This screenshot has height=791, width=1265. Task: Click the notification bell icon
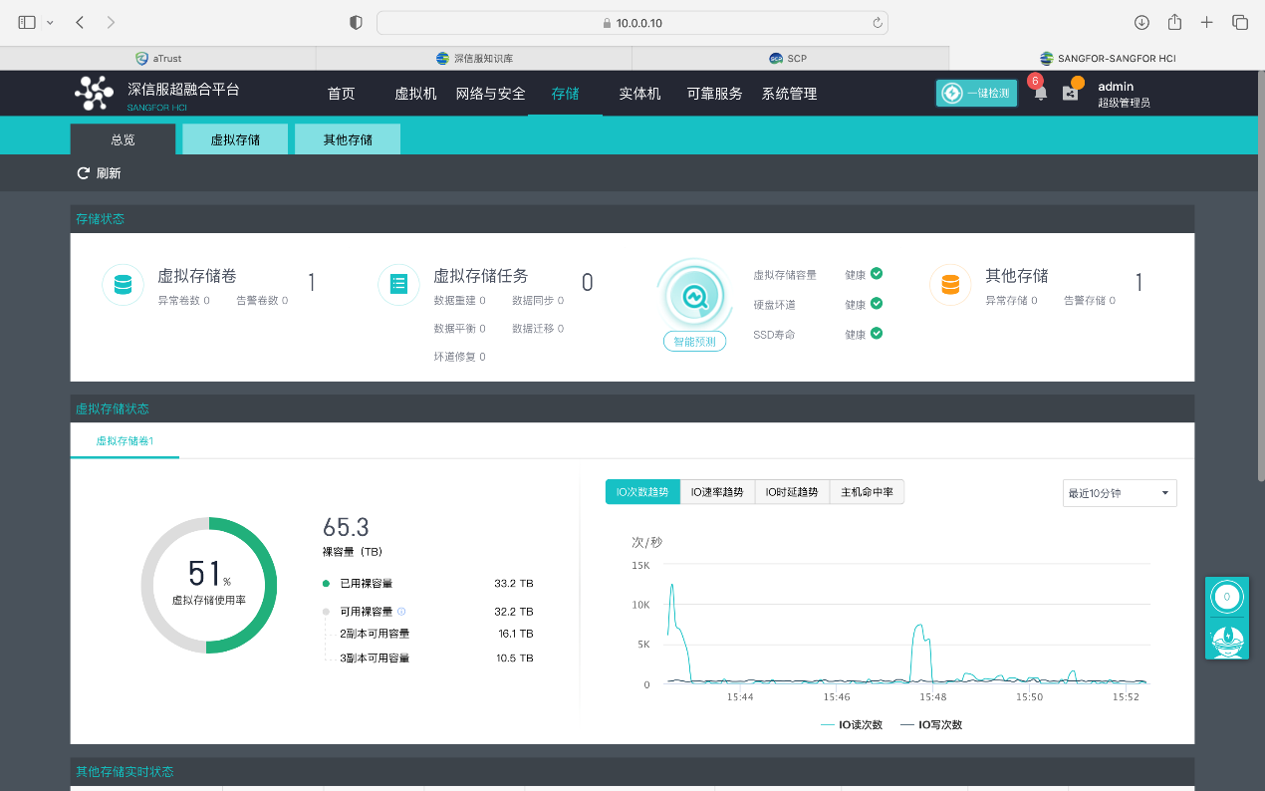pyautogui.click(x=1040, y=93)
